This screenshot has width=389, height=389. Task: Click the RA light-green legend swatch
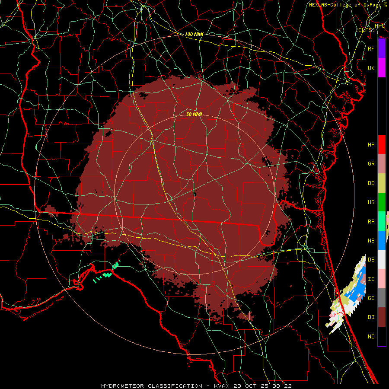click(x=382, y=221)
